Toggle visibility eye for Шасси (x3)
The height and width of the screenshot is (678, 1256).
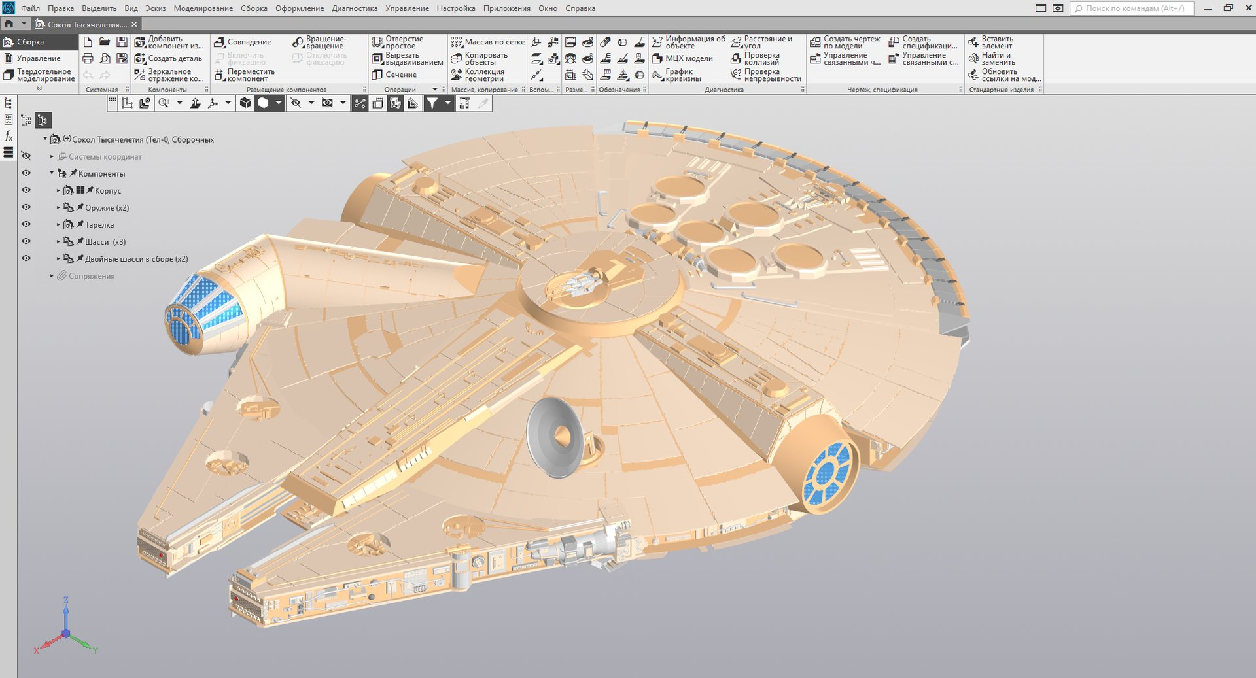pos(26,241)
